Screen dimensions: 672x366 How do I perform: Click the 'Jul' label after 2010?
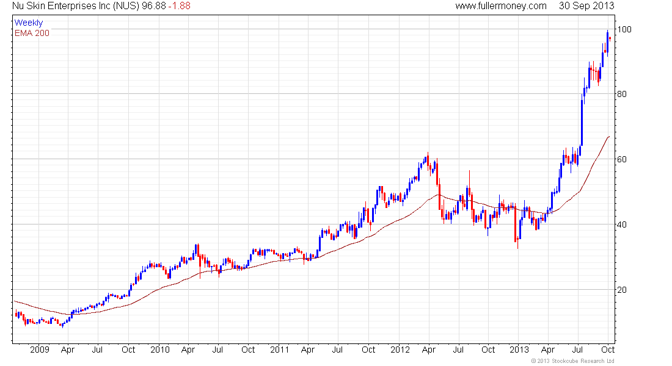217,350
